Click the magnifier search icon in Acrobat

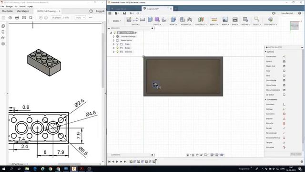click(30, 18)
